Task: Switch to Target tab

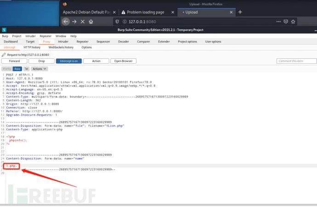Action: click(x=30, y=42)
